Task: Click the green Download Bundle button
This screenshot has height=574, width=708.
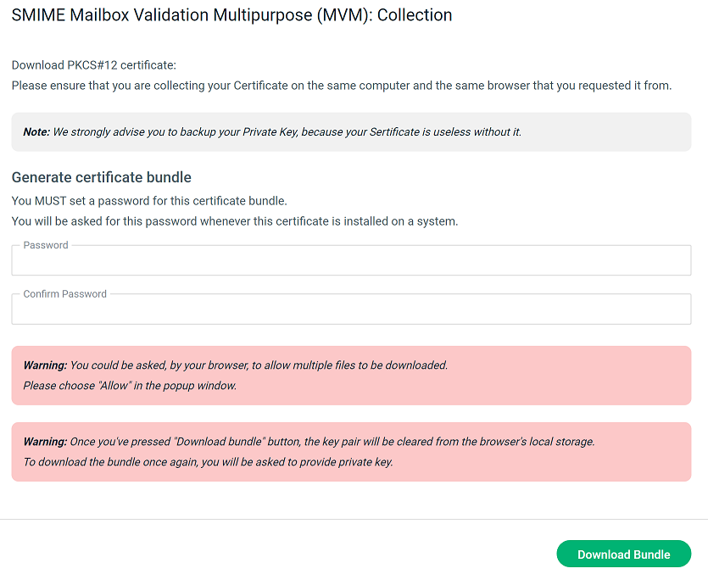Action: tap(623, 554)
